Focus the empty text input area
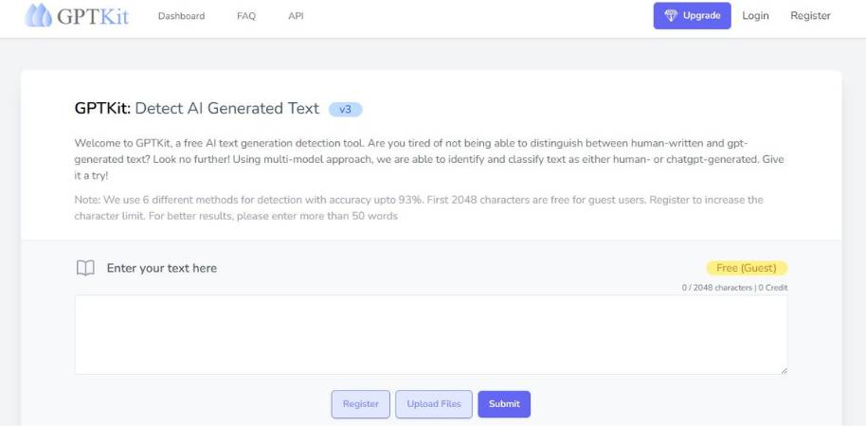 pyautogui.click(x=430, y=334)
